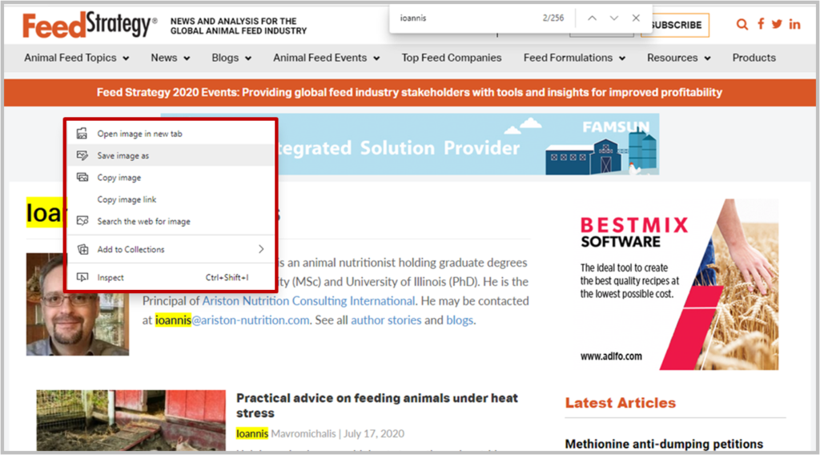Open the Twitter bird icon
Viewport: 820px width, 455px height.
click(777, 24)
